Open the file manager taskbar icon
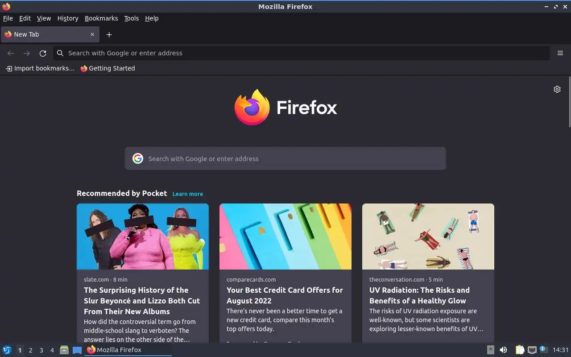Screen dimensions: 571x357 [64, 350]
